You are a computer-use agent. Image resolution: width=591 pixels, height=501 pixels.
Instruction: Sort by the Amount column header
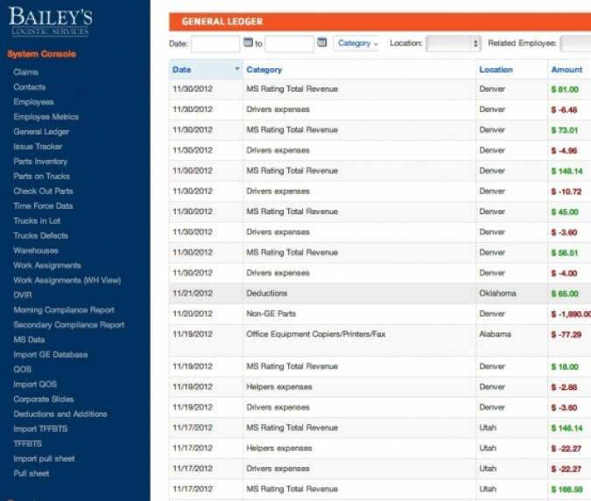(566, 70)
